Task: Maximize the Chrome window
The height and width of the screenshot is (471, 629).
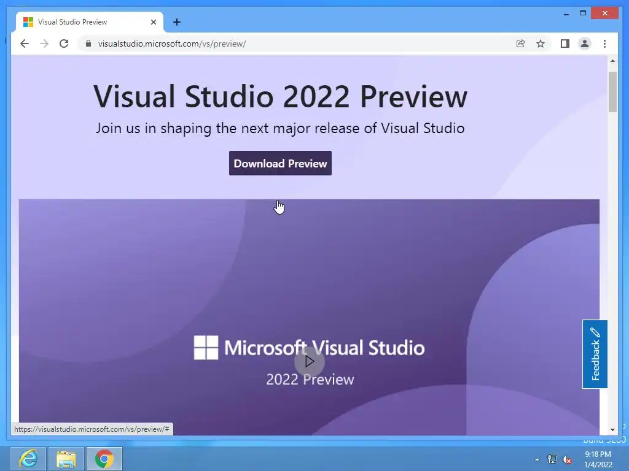Action: [x=583, y=13]
